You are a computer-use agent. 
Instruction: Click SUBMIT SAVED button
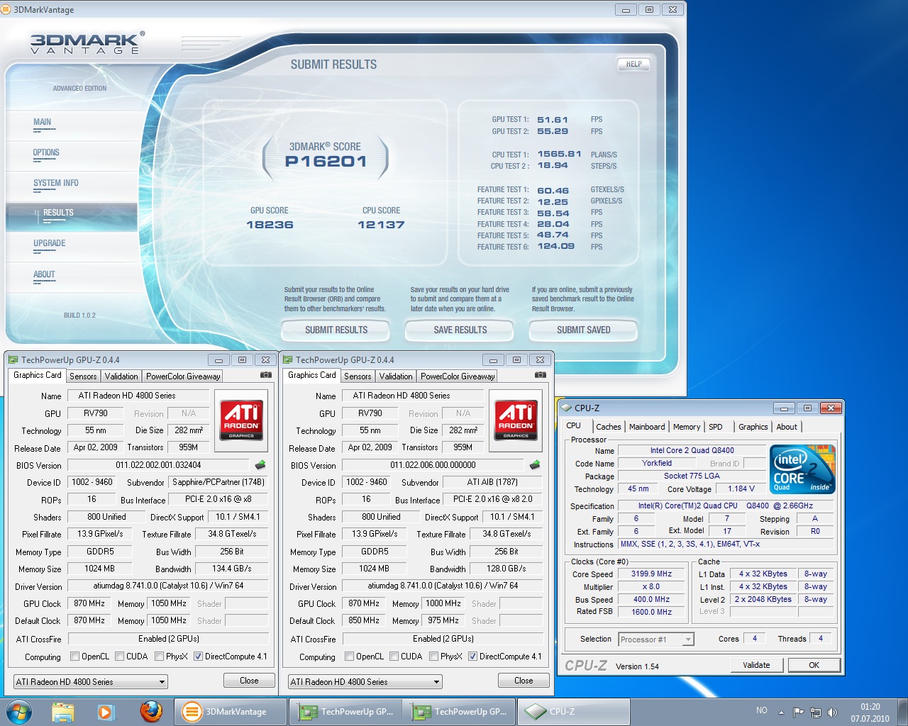[583, 330]
